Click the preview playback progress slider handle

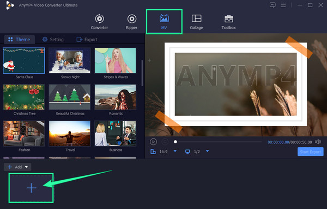tap(175, 142)
